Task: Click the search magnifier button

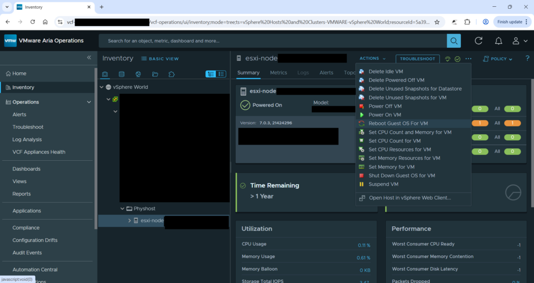Action: (x=454, y=41)
